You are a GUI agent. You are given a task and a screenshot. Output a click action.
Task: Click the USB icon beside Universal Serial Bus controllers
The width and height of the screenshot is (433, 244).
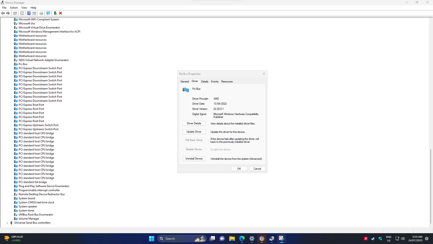click(x=11, y=223)
